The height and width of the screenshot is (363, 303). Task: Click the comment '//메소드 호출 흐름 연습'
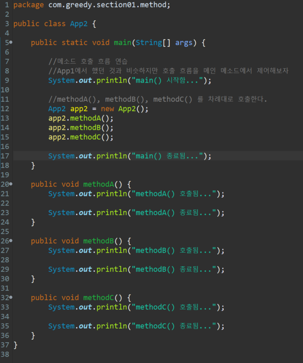click(x=88, y=61)
